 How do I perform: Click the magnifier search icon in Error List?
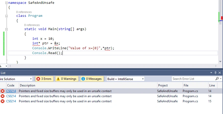coord(217,79)
